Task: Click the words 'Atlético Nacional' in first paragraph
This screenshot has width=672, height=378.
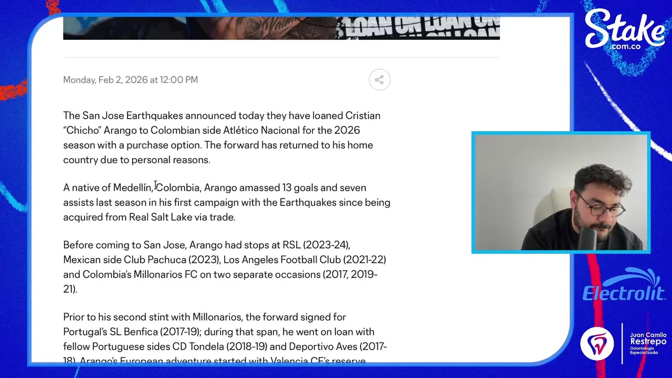Action: tap(261, 130)
